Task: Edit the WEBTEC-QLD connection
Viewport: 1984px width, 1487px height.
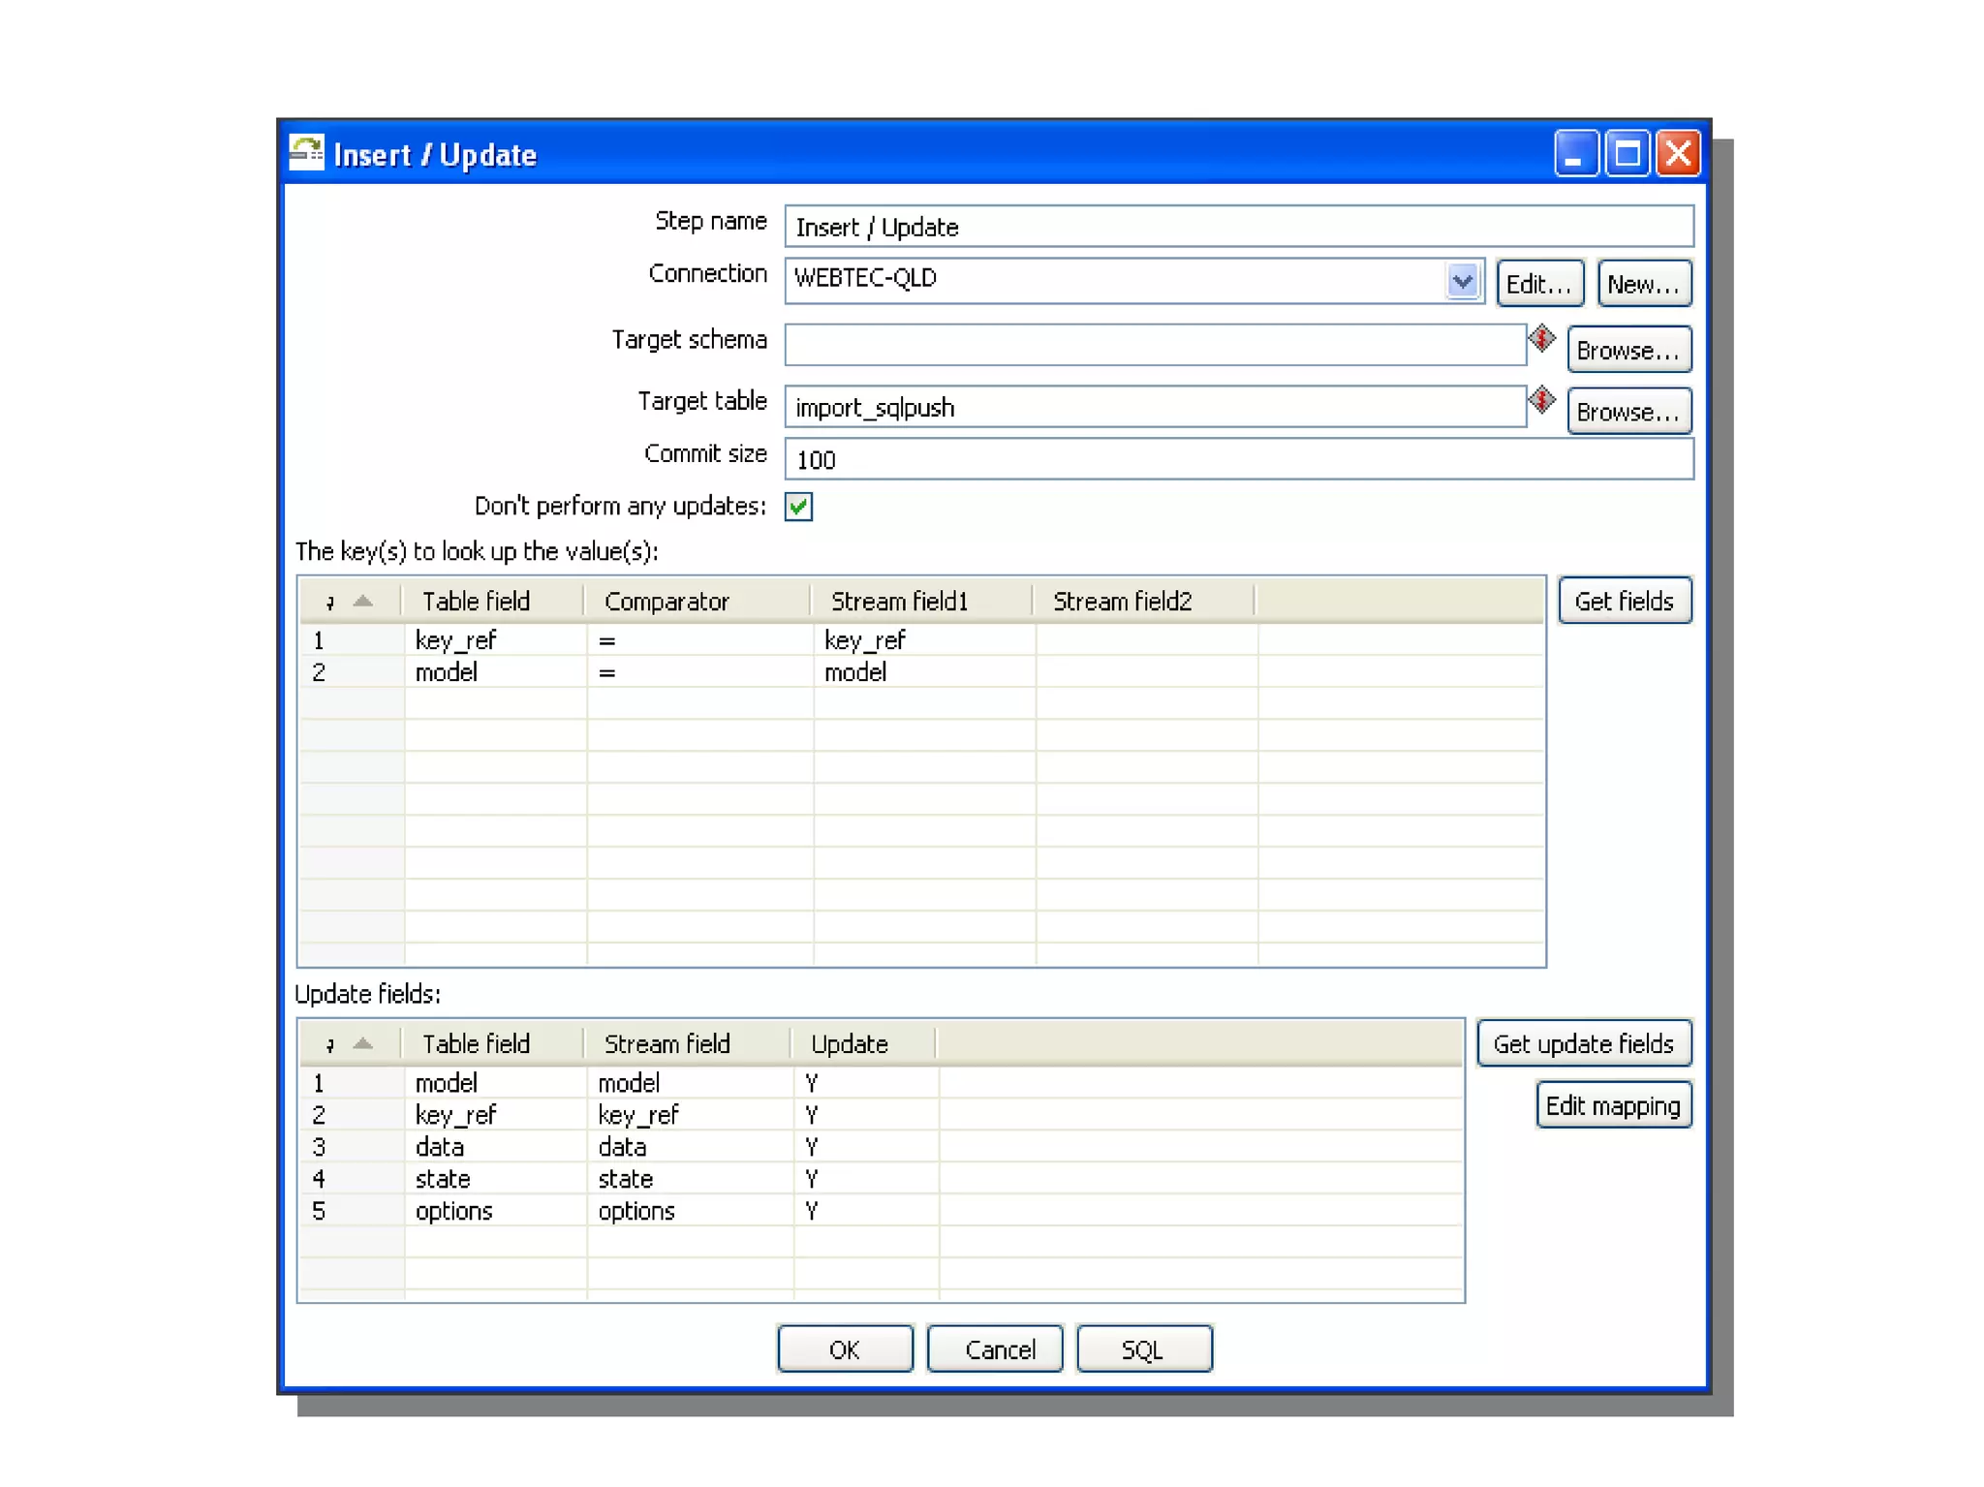Action: pyautogui.click(x=1538, y=284)
